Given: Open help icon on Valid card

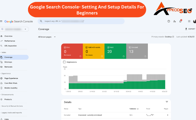Looking at the screenshot, I should pyautogui.click(x=124, y=56).
